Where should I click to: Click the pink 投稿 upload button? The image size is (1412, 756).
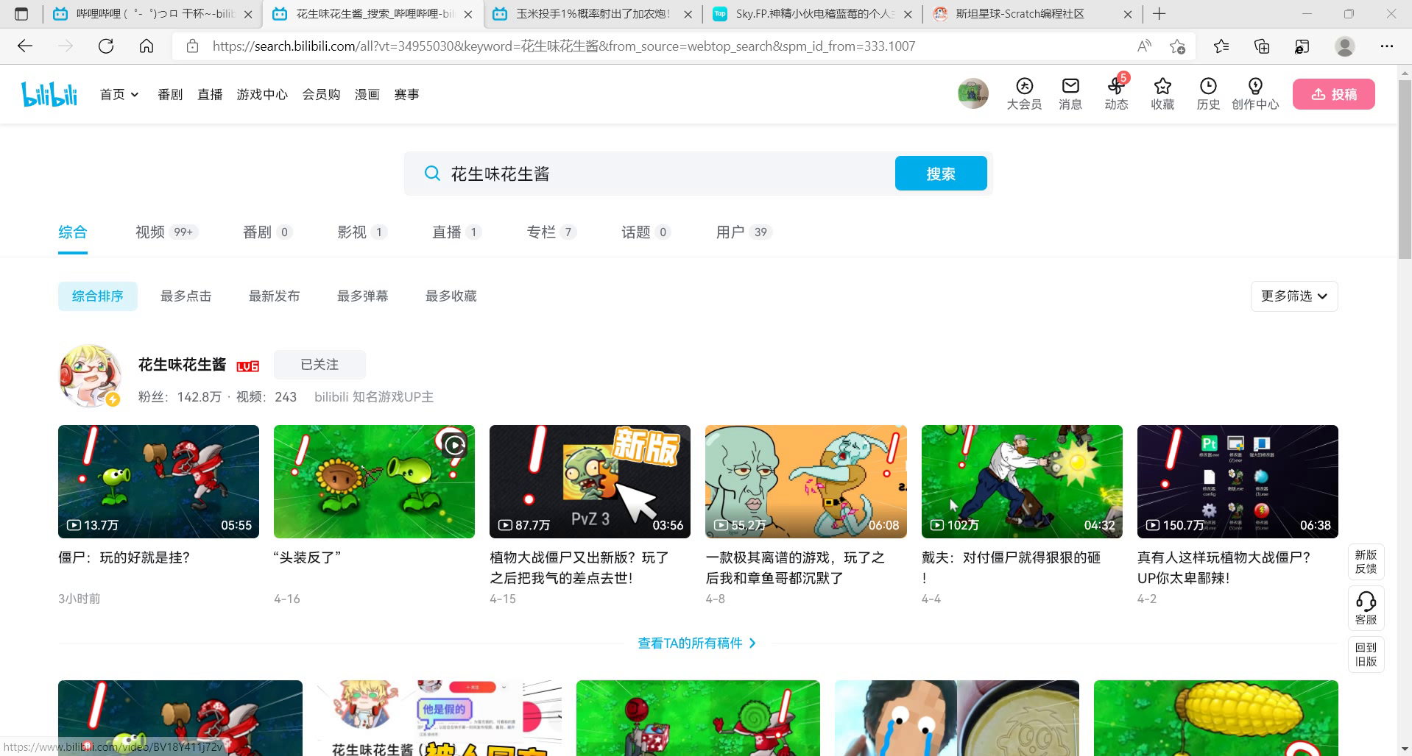(1333, 94)
